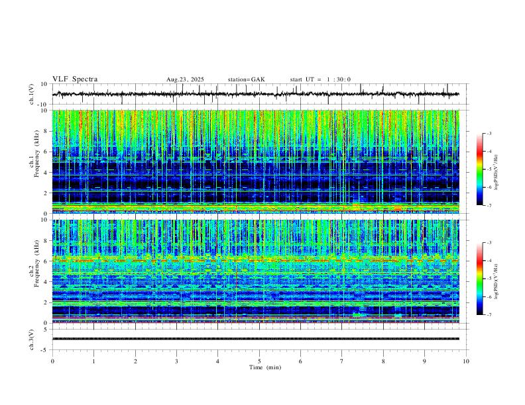Click the "2" kHz tick on ch.1 spectrogram axis
Screen dimensions: 525x405
tap(46, 193)
